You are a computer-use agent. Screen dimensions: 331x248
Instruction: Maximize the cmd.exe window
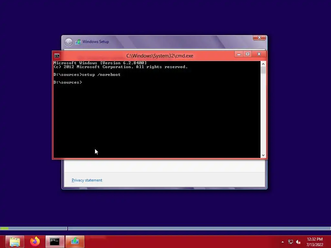click(x=247, y=54)
